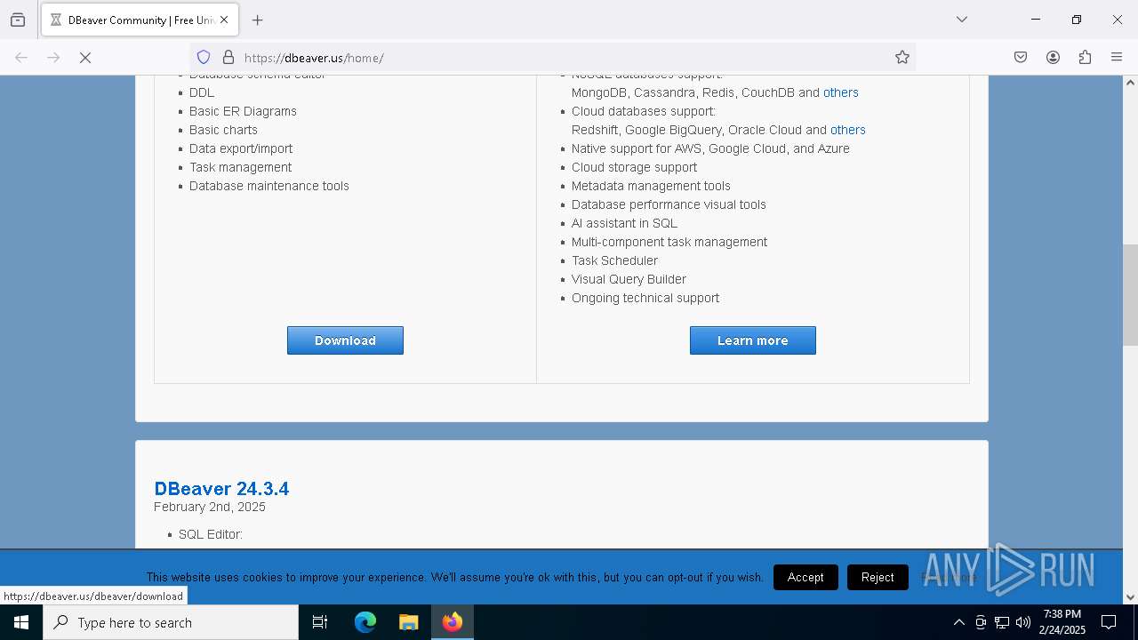Click the Community Download button
Screen dimensions: 1138x640
click(x=345, y=340)
